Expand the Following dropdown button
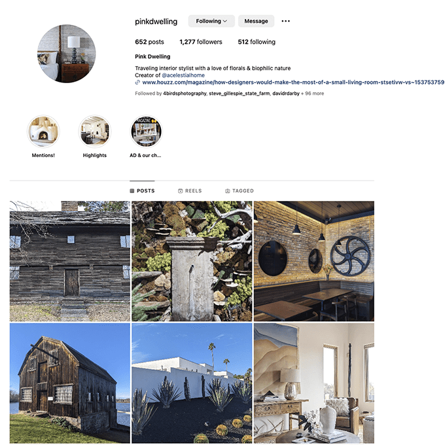Image resolution: width=445 pixels, height=445 pixels. [x=211, y=21]
